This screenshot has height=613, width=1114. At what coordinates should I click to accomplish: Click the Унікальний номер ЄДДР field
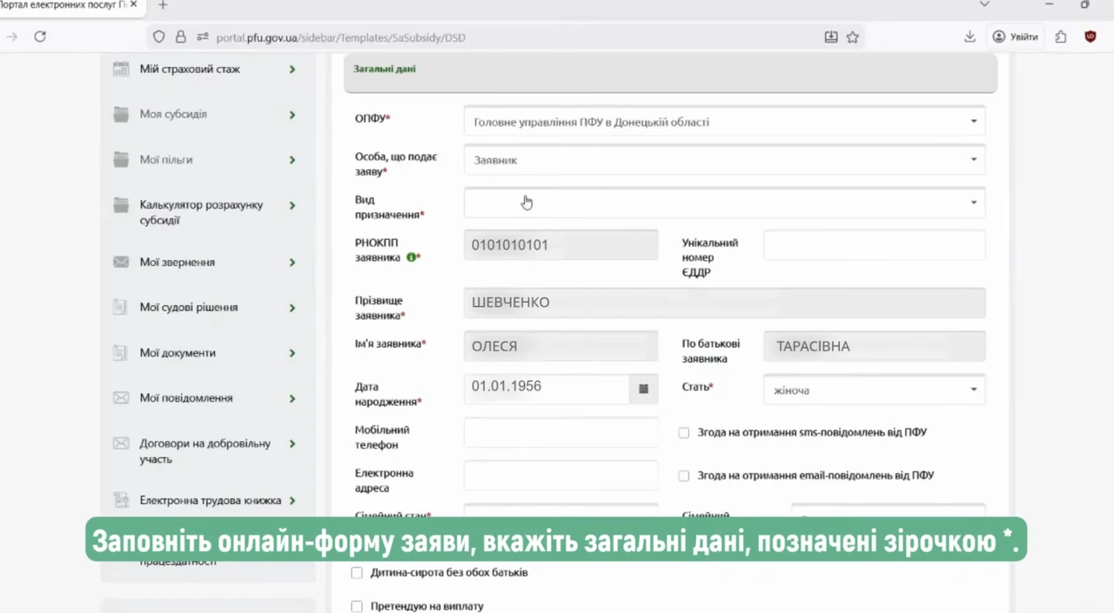(x=875, y=245)
